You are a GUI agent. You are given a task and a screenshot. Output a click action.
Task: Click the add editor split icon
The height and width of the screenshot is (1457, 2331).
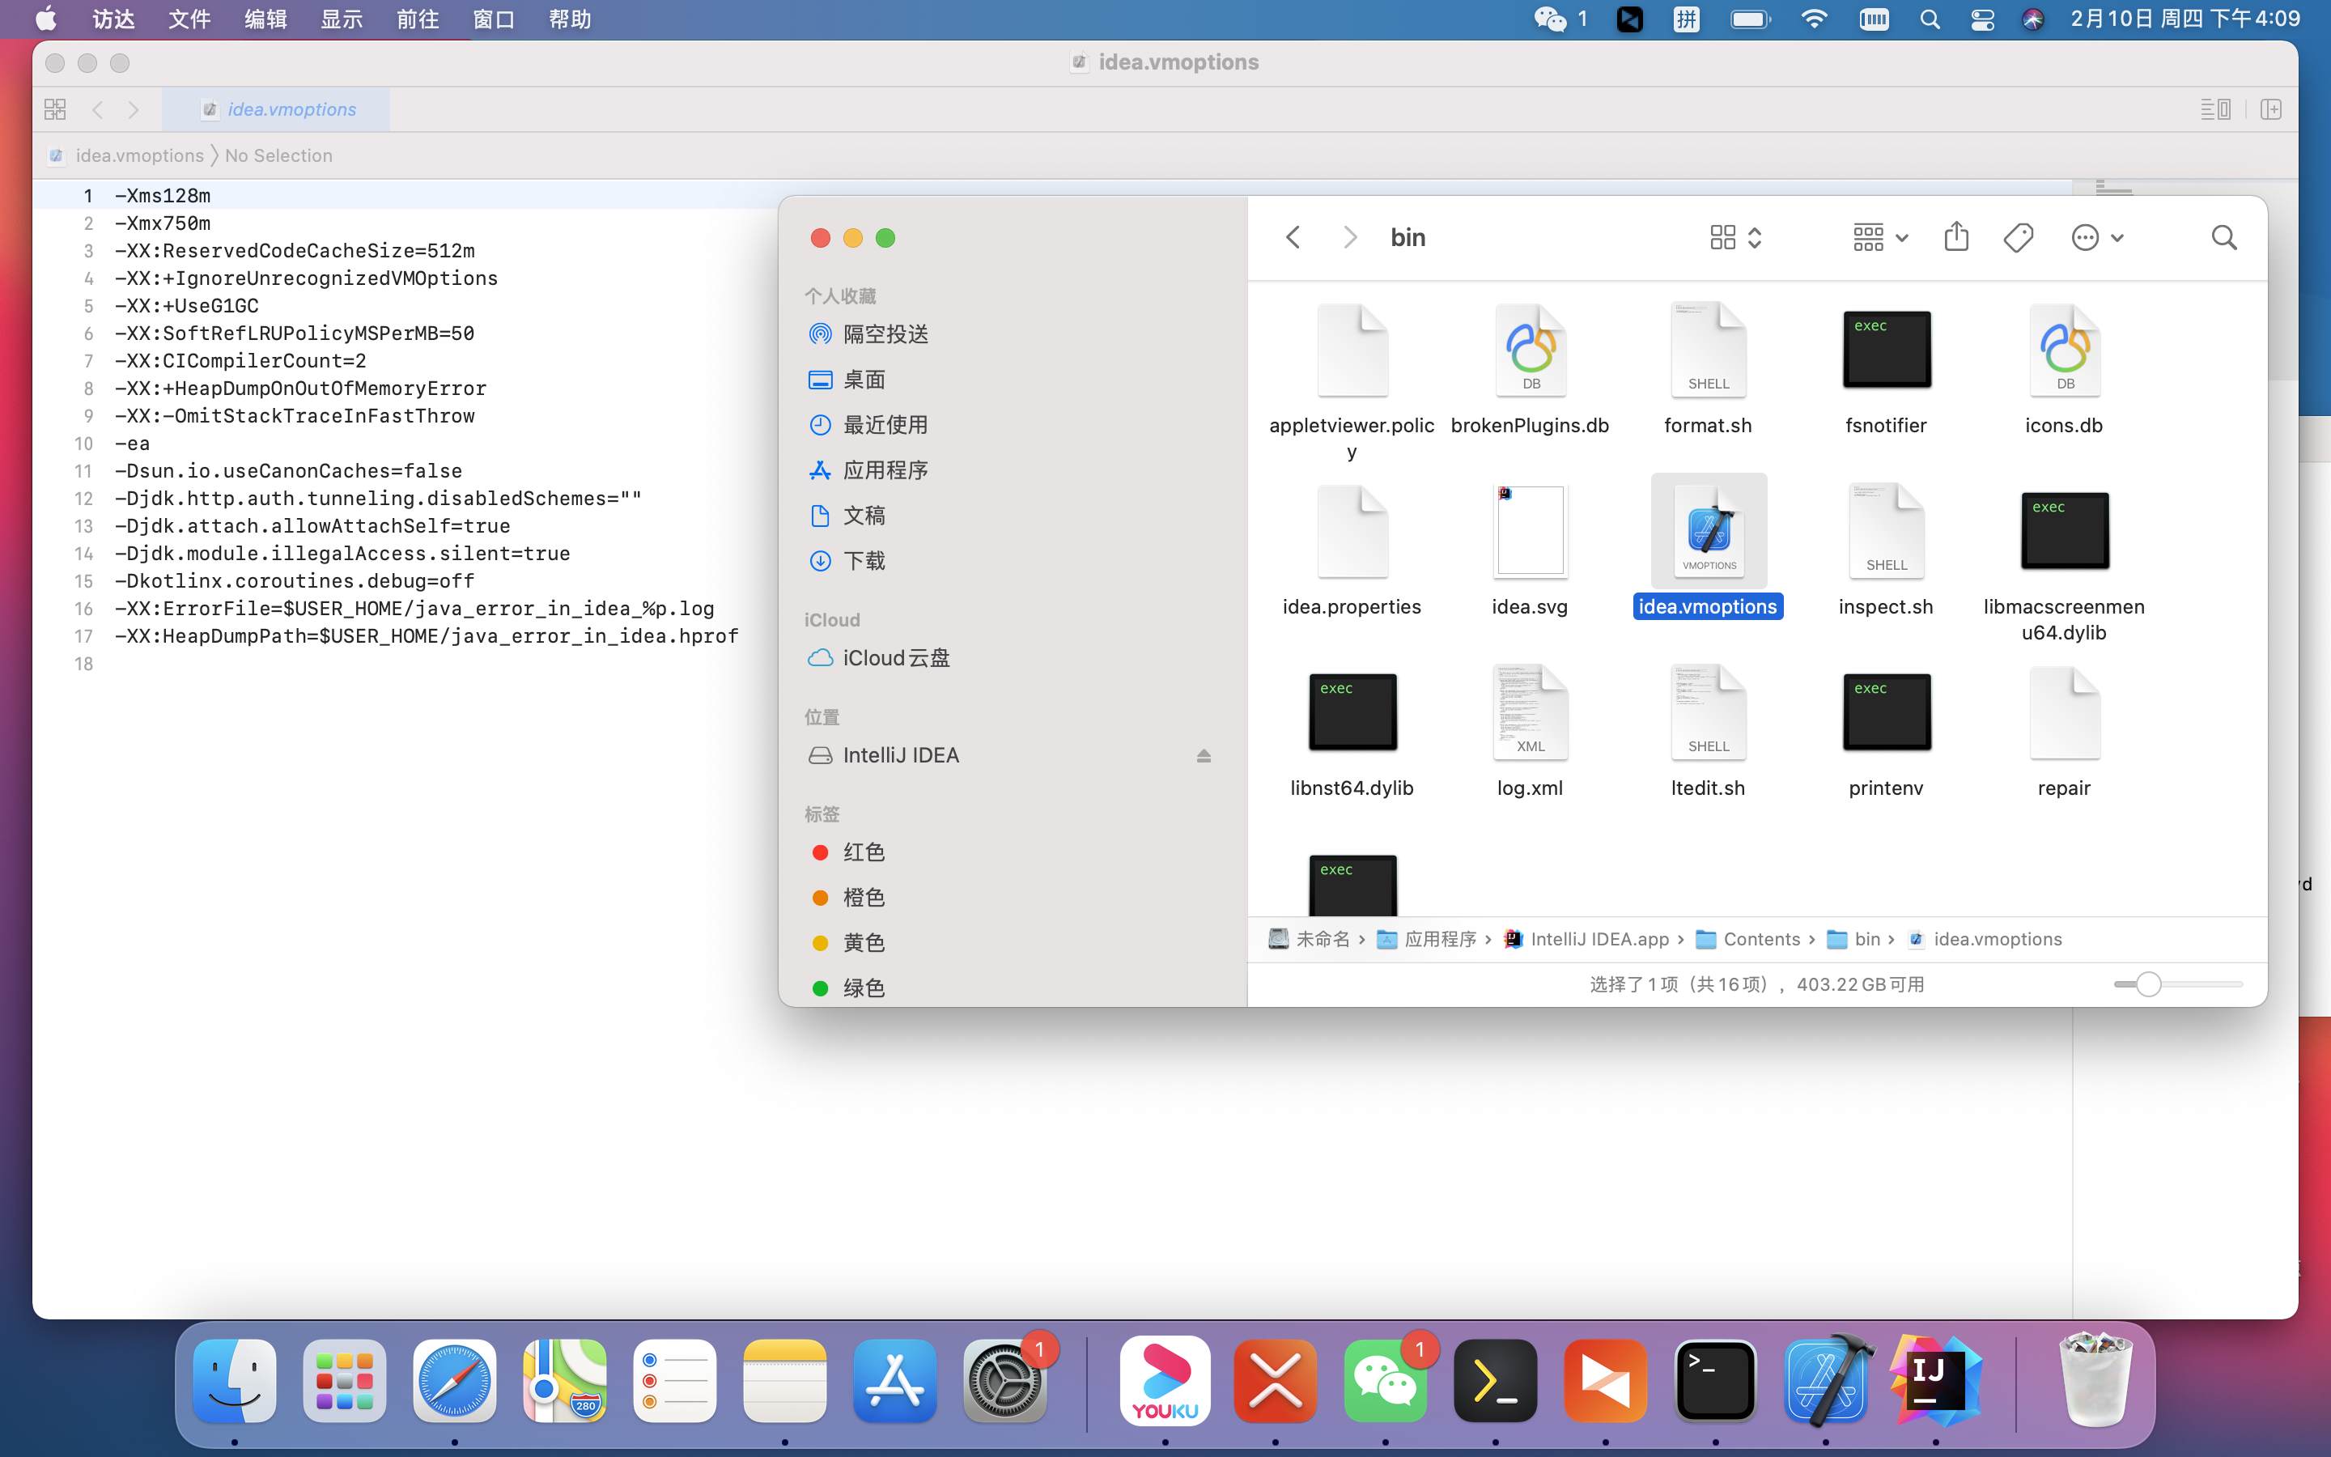click(x=2270, y=110)
